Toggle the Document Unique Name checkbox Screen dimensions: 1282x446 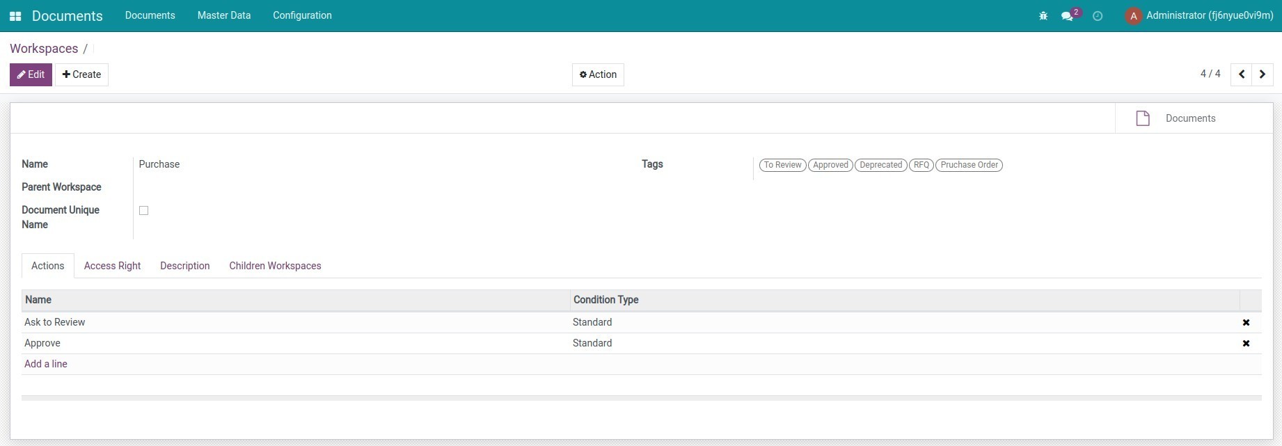[x=144, y=211]
